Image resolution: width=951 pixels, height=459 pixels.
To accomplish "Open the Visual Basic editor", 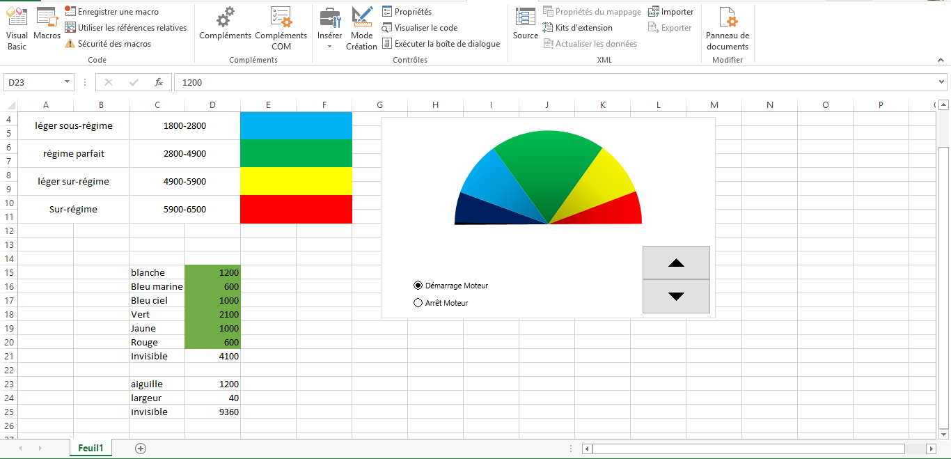I will coord(17,29).
